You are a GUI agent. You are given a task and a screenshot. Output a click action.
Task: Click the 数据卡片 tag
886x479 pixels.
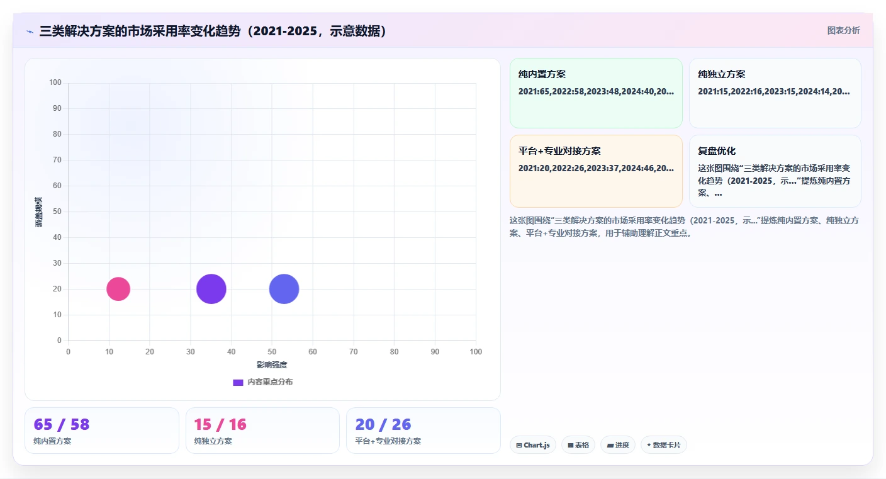pyautogui.click(x=664, y=445)
